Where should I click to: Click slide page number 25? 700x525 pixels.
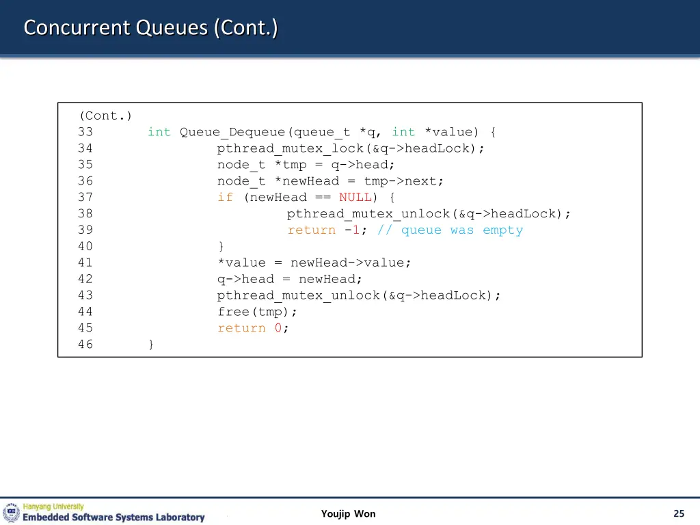coord(678,514)
